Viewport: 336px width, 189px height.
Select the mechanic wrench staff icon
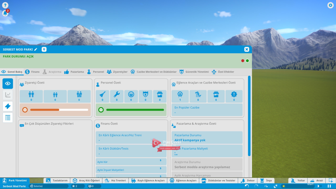click(117, 96)
